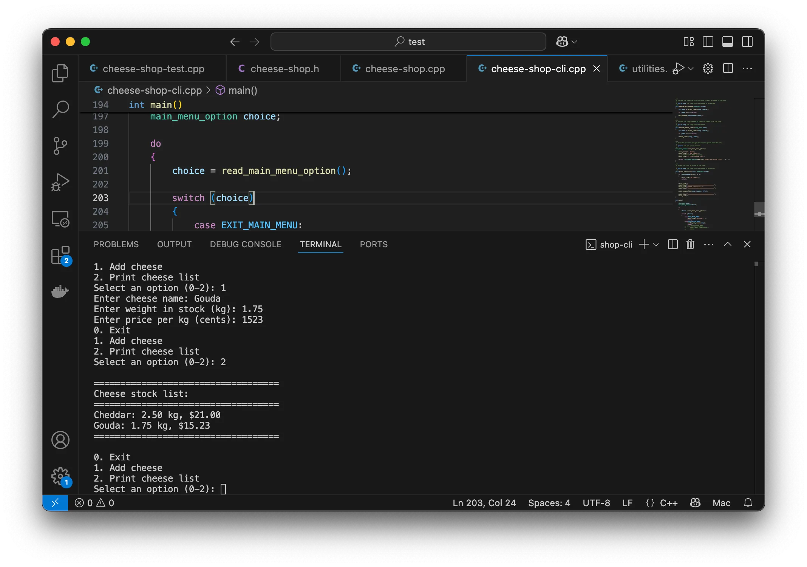Click line number 203

100,198
